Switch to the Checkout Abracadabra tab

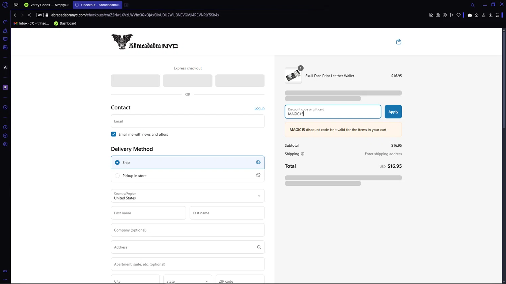point(97,5)
